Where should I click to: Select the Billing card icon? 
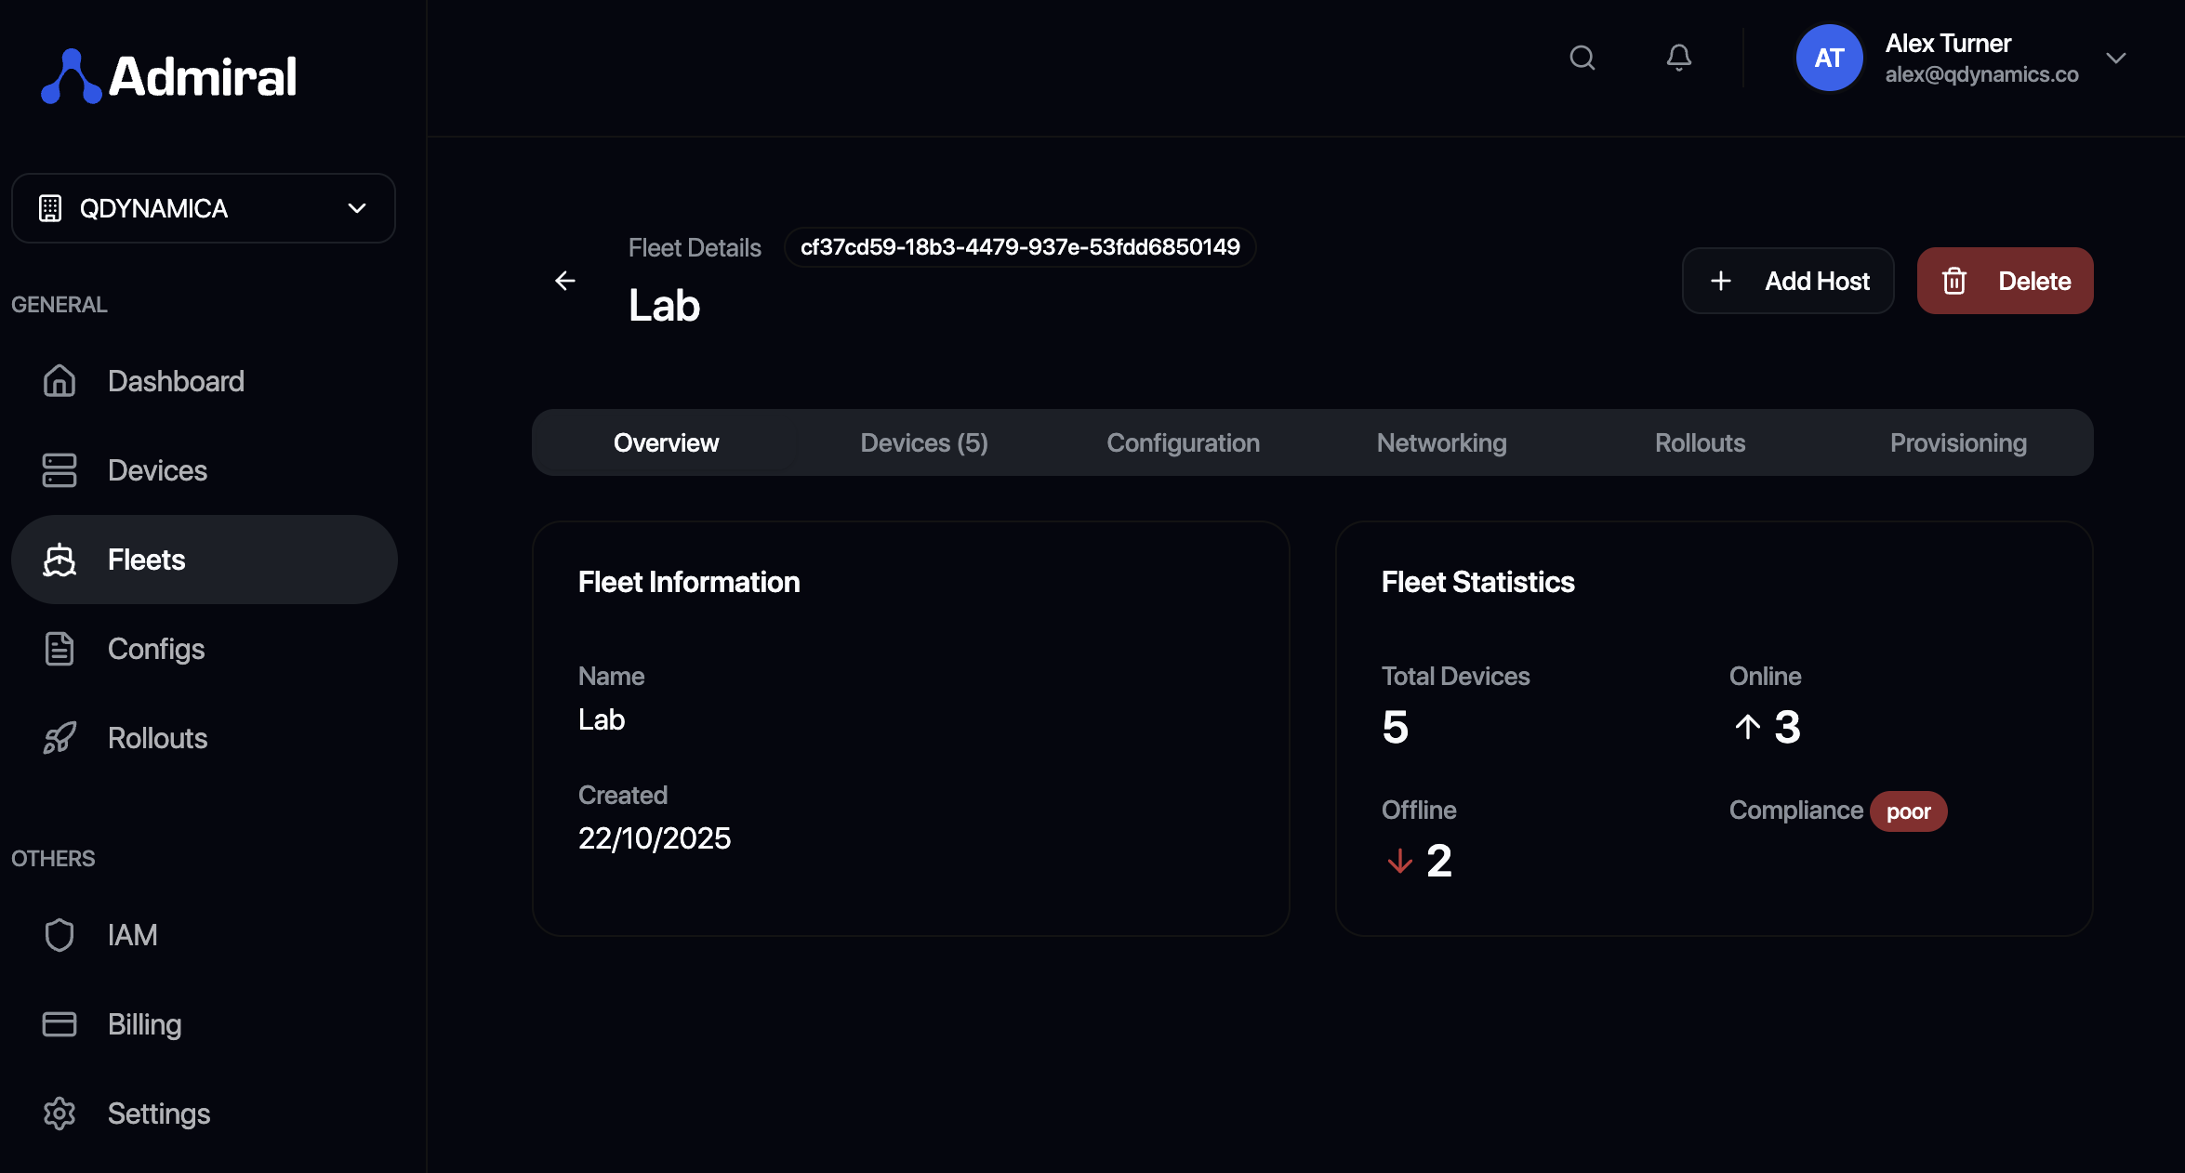[x=60, y=1023]
